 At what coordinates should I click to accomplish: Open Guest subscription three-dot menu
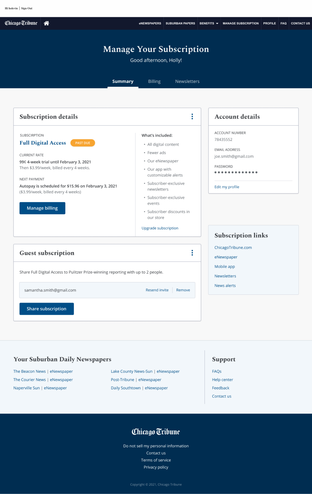192,253
